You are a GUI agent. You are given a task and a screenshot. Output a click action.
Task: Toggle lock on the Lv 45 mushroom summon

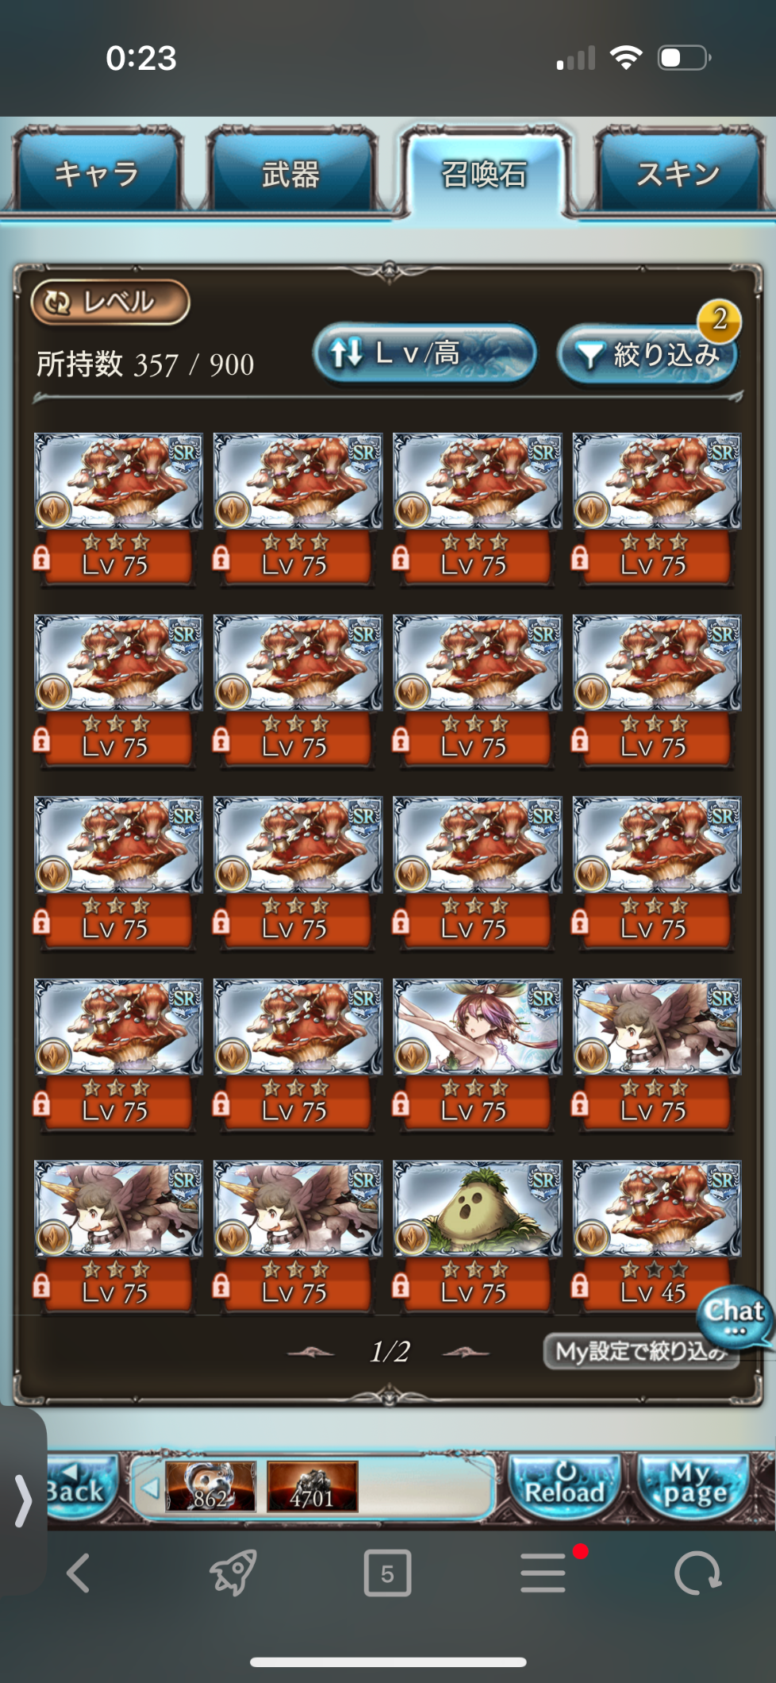coord(580,1285)
